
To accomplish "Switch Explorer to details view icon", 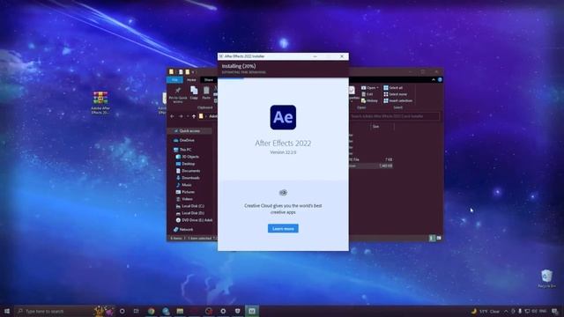I will click(432, 238).
